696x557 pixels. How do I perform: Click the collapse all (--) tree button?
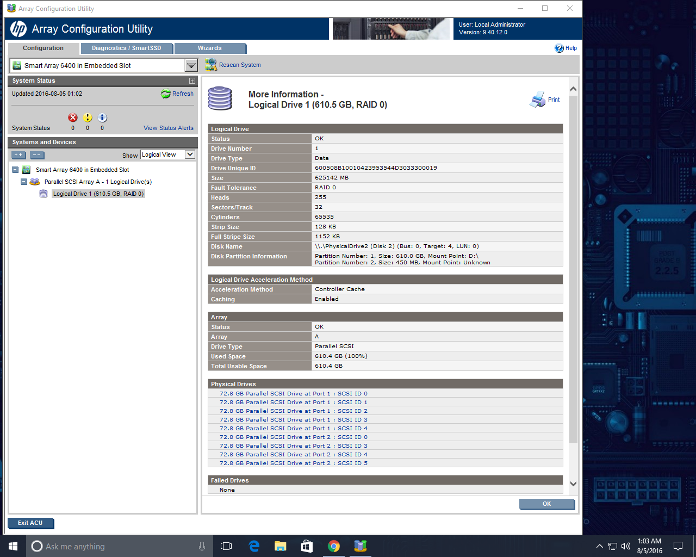tap(37, 155)
